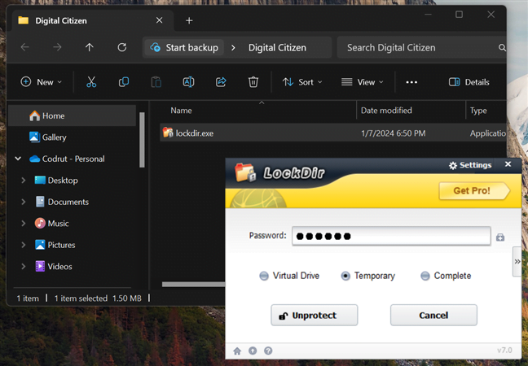Click the Unprotect button
This screenshot has height=366, width=528.
315,316
